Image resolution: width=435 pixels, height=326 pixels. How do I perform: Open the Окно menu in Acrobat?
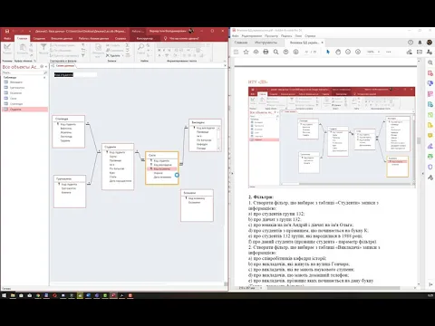pos(298,36)
